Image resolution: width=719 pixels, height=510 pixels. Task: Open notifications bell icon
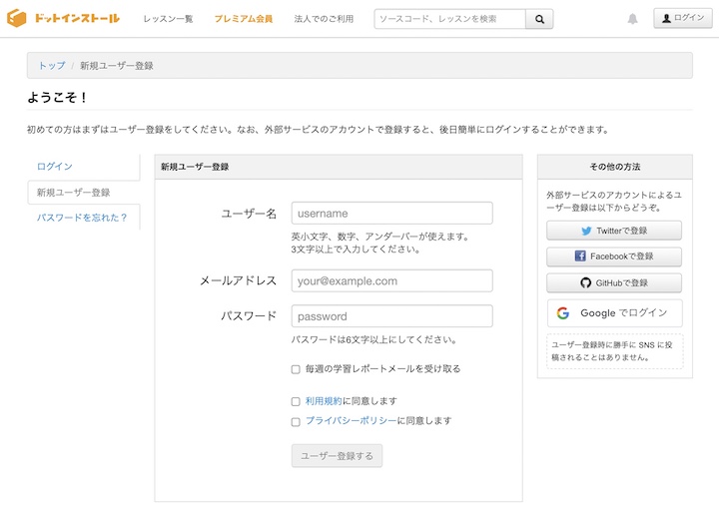click(x=632, y=19)
